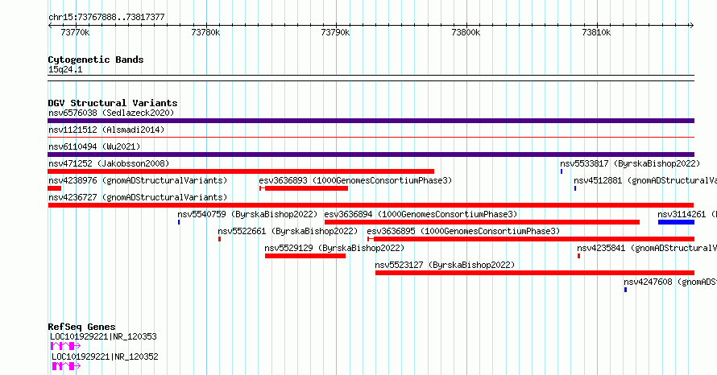Click the short red nsv4238976 bar
Viewport: 717px width, 375px height.
pos(55,188)
